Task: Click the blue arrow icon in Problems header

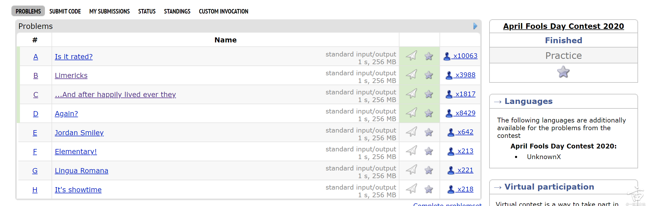Action: (x=475, y=26)
